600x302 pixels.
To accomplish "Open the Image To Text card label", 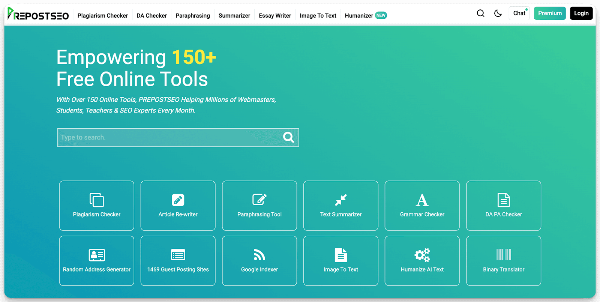I will (x=341, y=269).
